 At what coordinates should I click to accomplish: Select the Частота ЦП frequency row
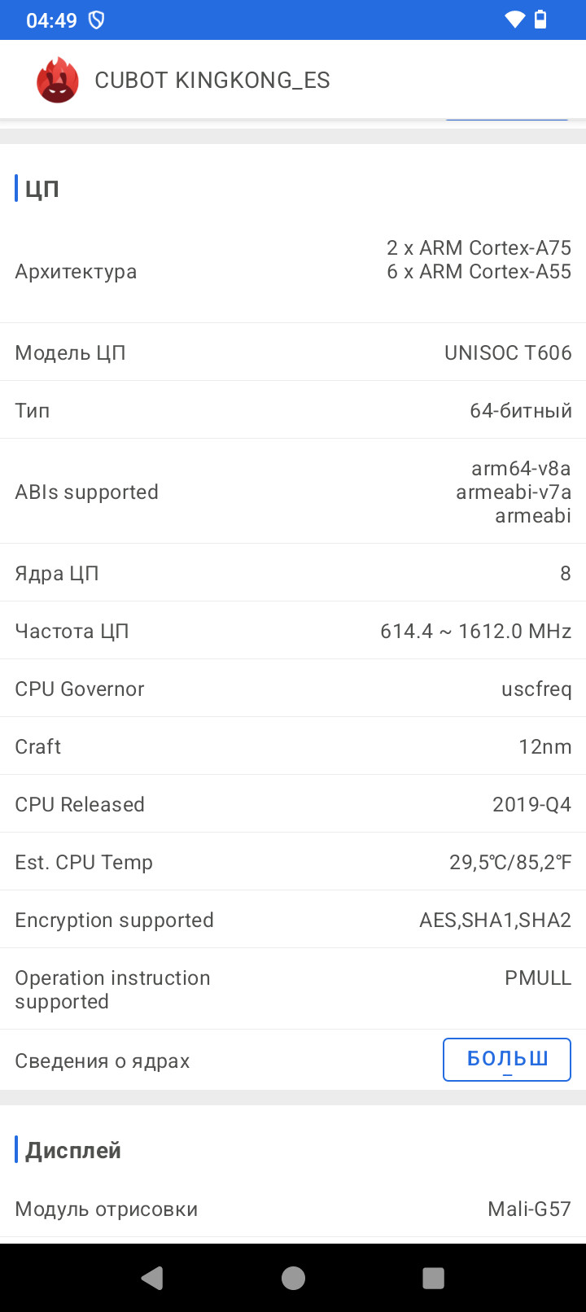[293, 631]
